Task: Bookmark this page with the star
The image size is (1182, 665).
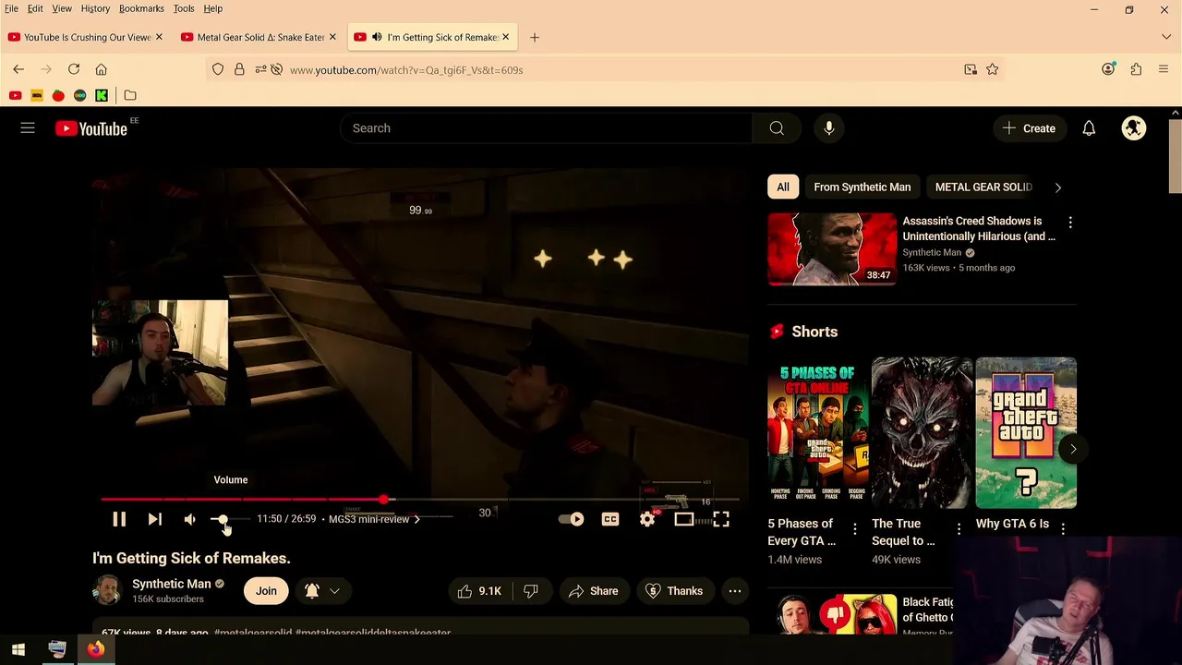Action: point(992,69)
